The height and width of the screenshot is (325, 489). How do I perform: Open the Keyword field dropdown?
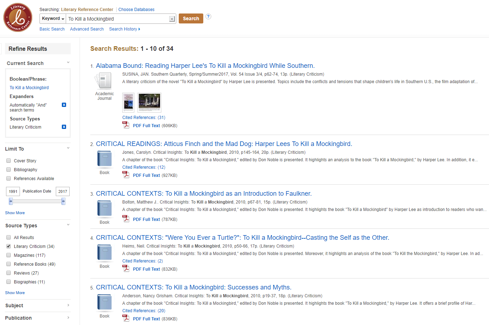(53, 19)
